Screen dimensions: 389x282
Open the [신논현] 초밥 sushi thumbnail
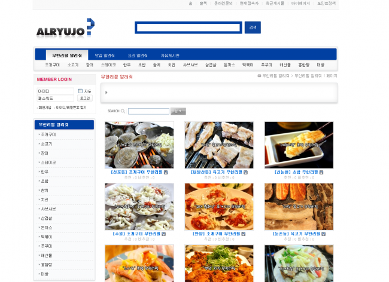pyautogui.click(x=299, y=145)
